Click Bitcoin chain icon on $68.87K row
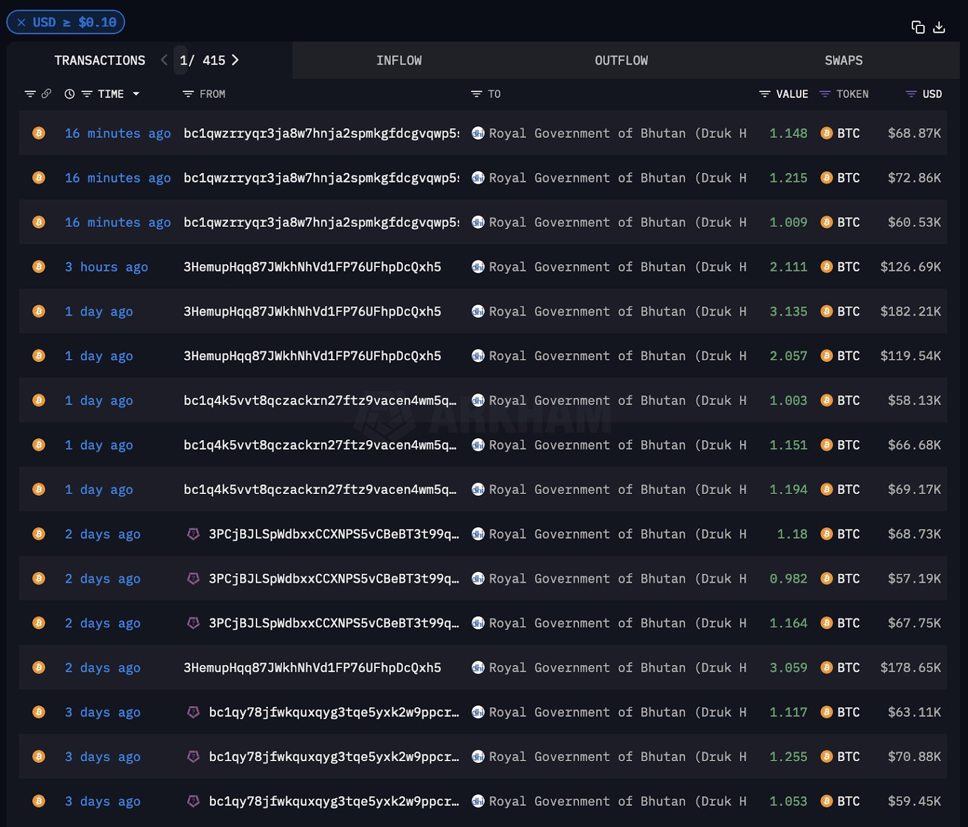968x827 pixels. tap(39, 133)
